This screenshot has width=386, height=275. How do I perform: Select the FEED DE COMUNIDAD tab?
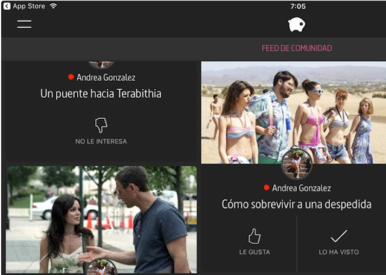click(x=297, y=48)
